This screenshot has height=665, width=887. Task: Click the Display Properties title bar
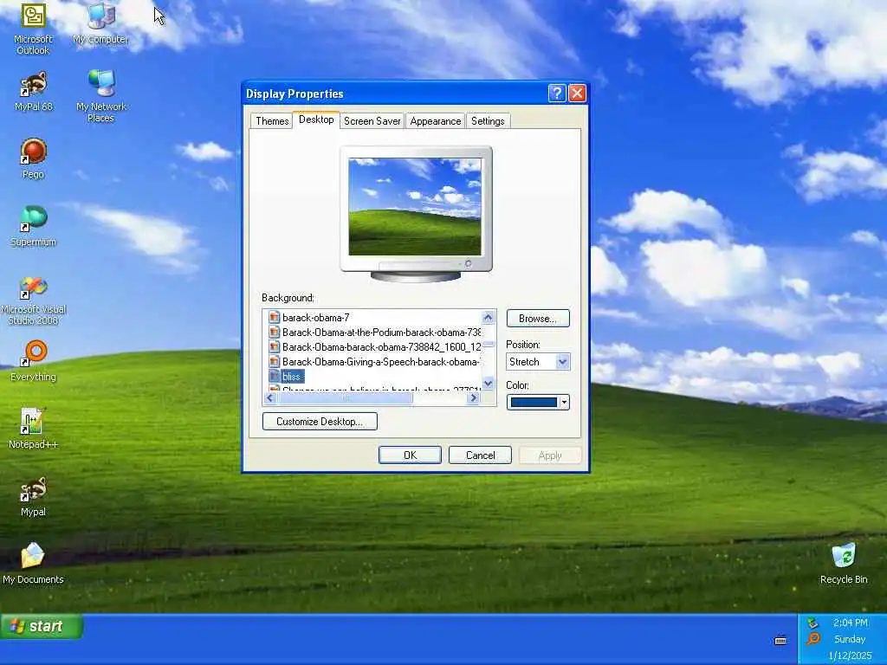point(396,94)
